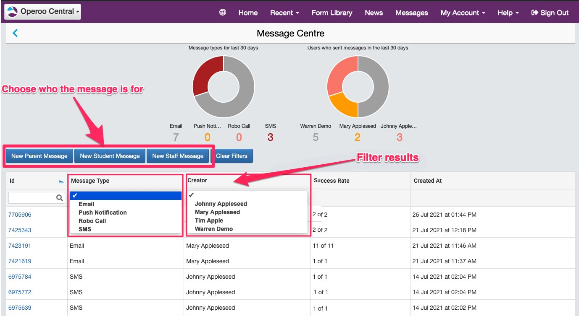
Task: Click the Id filter input field
Action: [x=32, y=198]
